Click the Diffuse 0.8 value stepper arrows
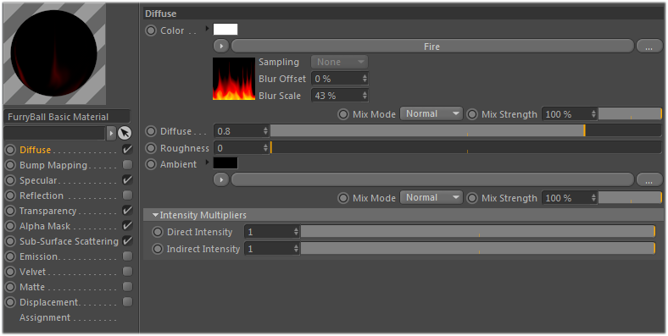Screen dimensions: 668x336 (265, 131)
